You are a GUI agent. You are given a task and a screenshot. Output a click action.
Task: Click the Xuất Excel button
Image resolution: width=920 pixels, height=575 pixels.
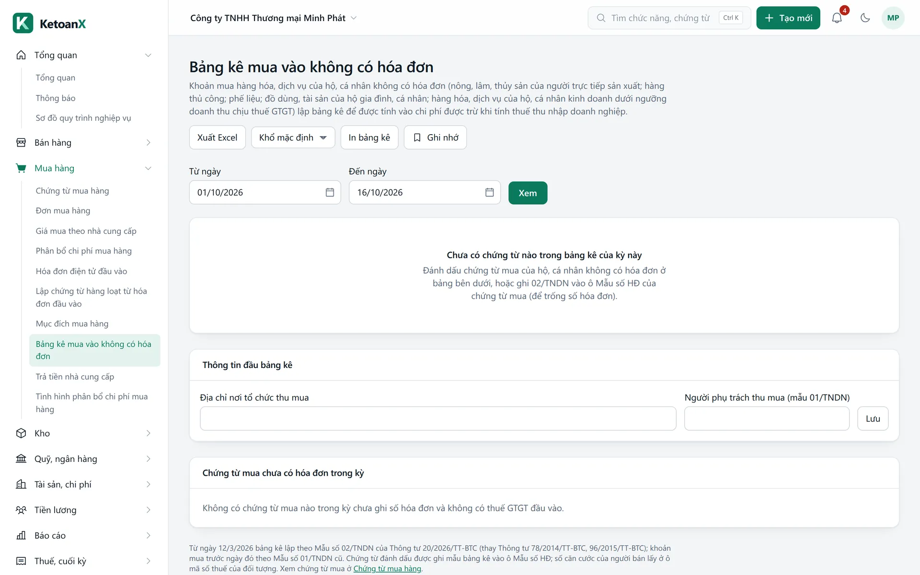point(217,138)
